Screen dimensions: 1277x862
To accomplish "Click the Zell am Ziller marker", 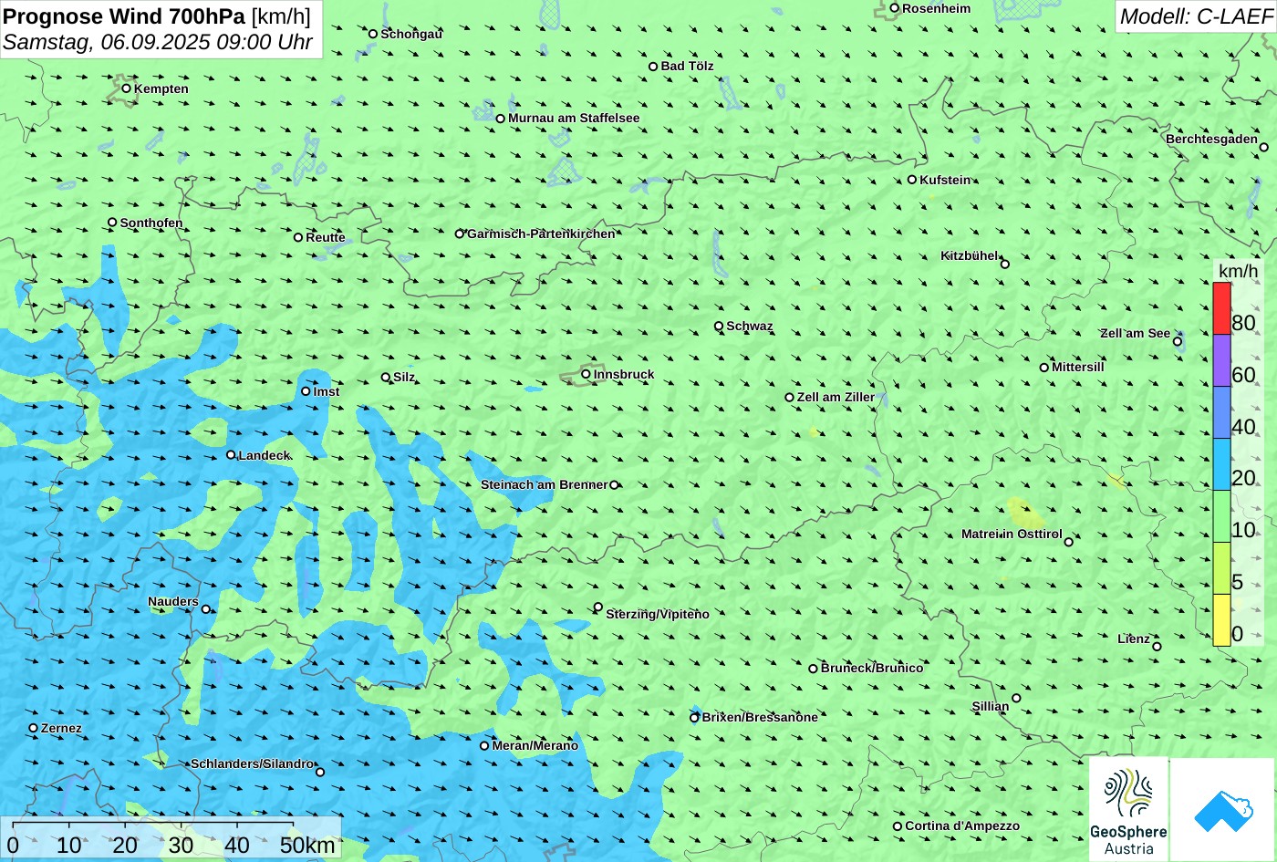I will click(790, 397).
